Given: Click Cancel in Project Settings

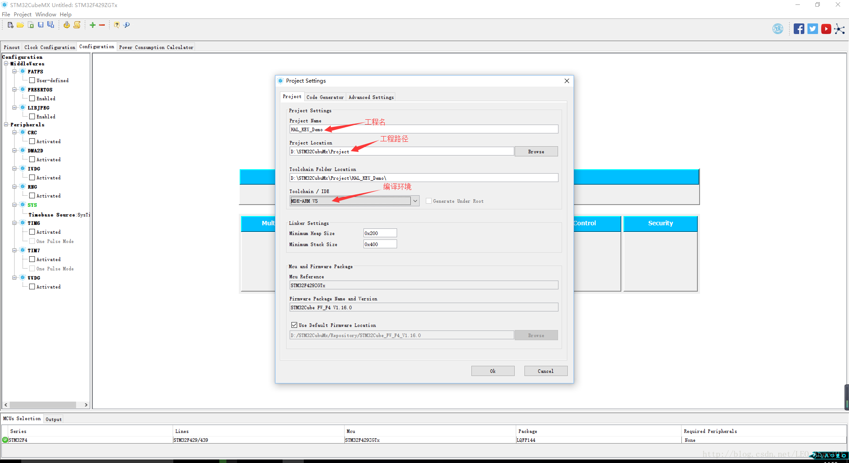Looking at the screenshot, I should coord(546,371).
